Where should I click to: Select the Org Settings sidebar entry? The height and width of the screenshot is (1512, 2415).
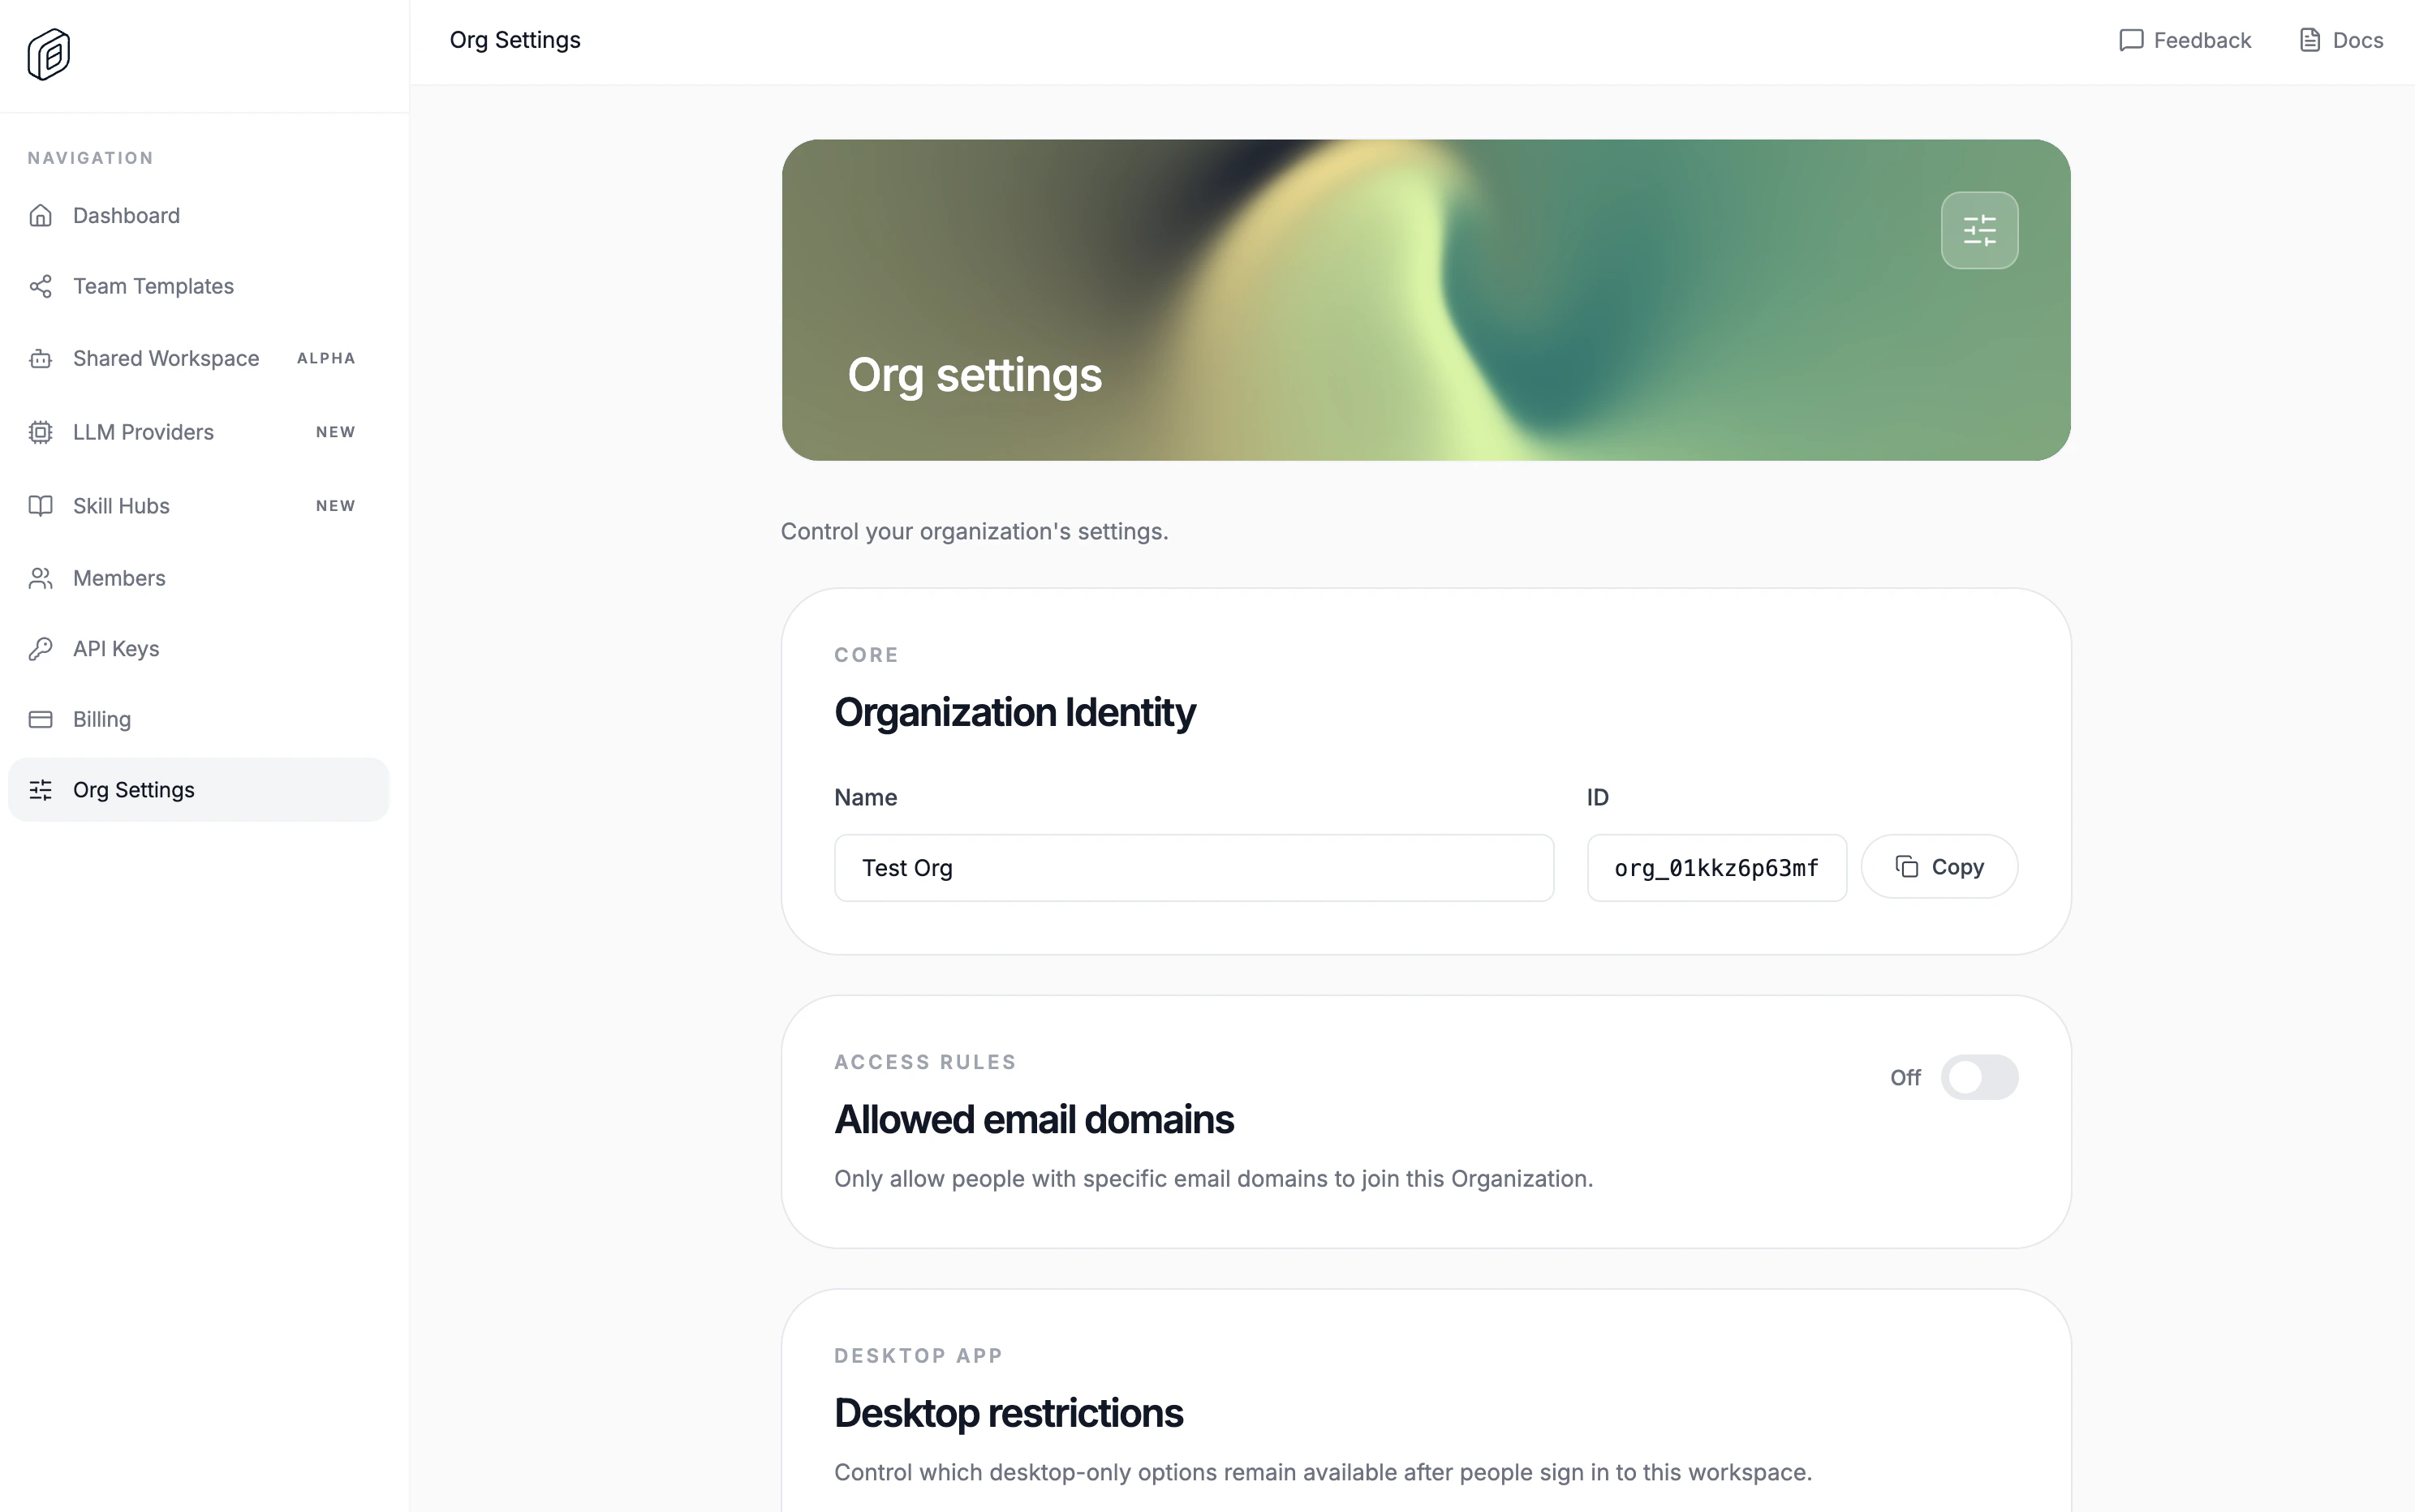[x=133, y=789]
